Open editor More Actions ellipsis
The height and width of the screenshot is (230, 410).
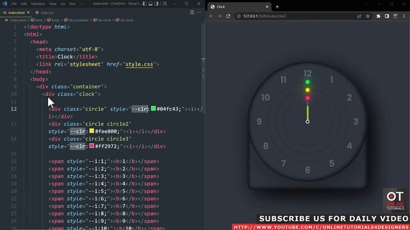pos(199,12)
